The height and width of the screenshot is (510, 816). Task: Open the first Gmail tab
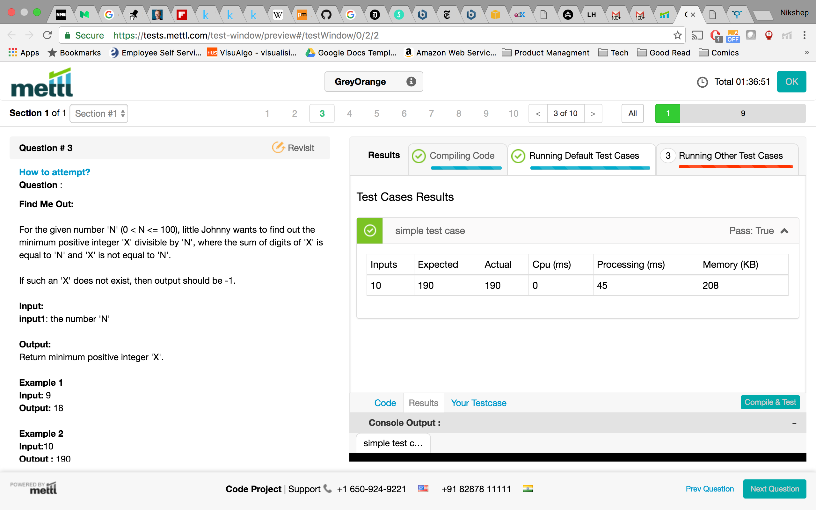(x=616, y=15)
